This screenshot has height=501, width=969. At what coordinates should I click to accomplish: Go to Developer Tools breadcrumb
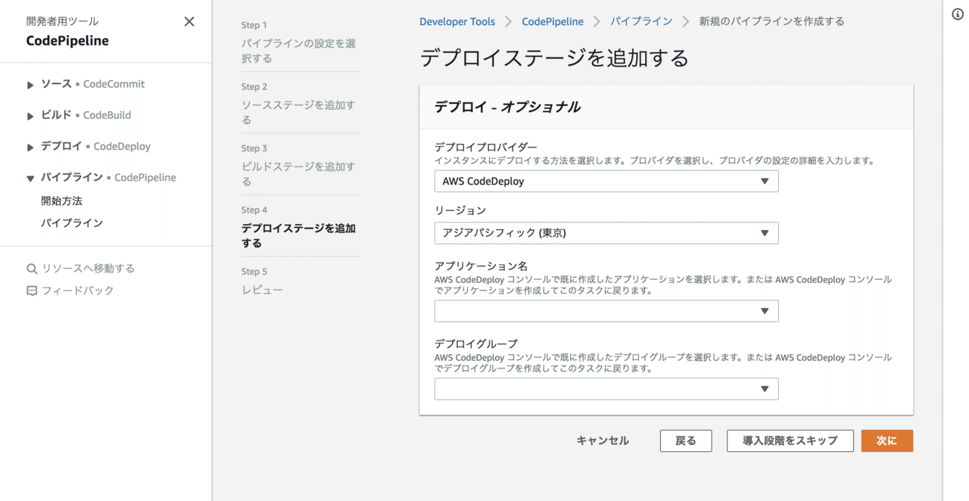tap(457, 21)
